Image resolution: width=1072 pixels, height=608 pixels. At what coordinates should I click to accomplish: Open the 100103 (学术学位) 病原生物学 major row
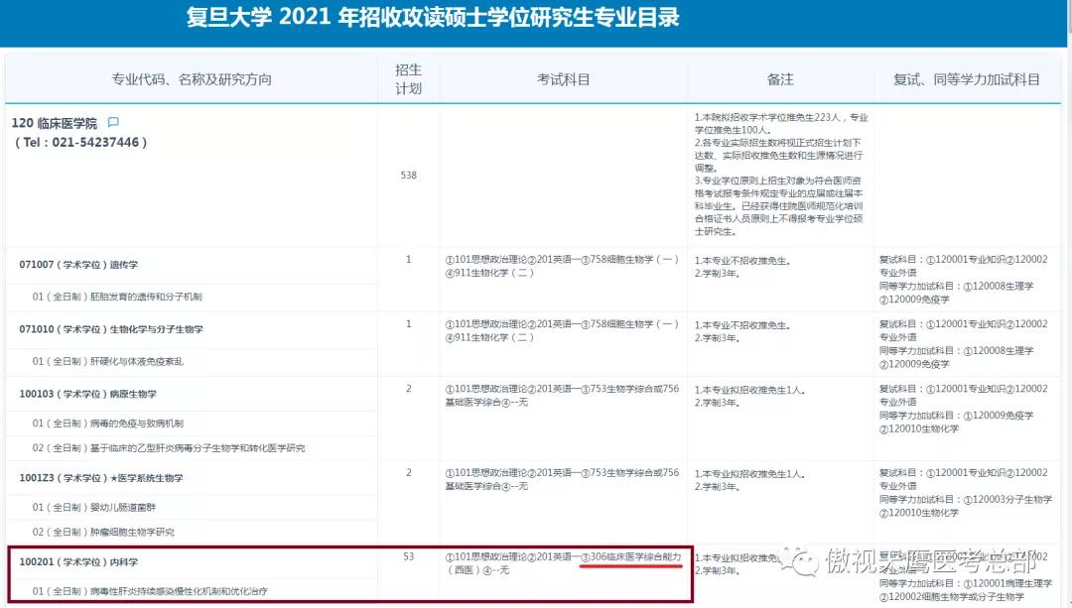[x=87, y=394]
